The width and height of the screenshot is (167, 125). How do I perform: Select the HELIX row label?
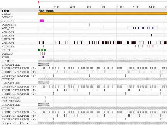pos(6,50)
